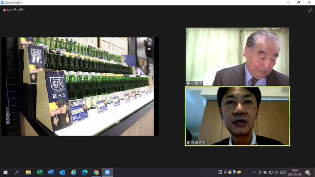Open the volume control tray icon
Screen dimensions: 315x177
pos(277,173)
